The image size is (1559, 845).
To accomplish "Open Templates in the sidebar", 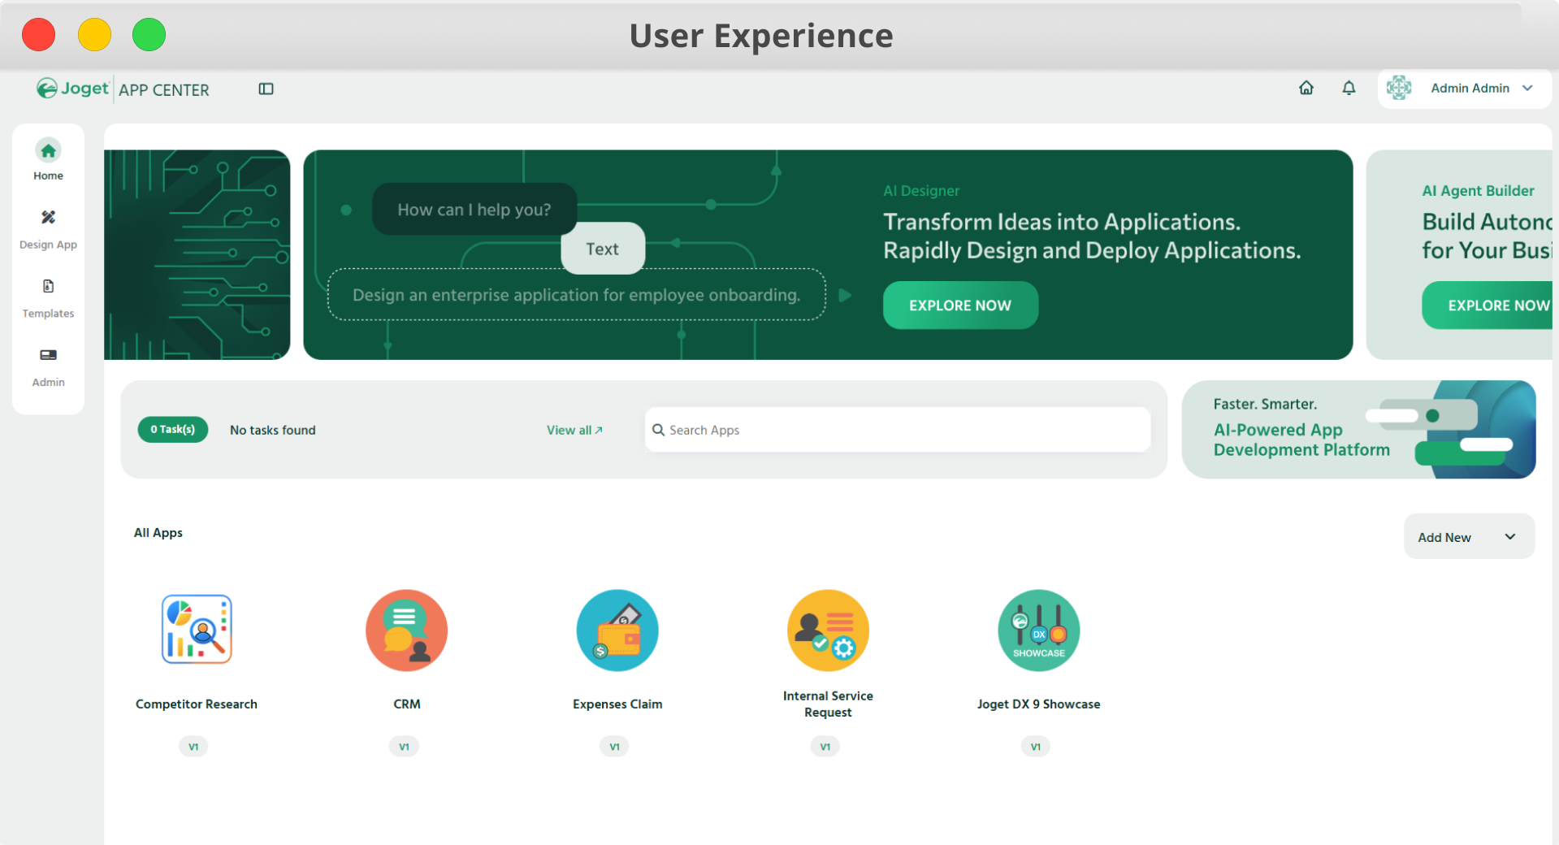I will [48, 298].
